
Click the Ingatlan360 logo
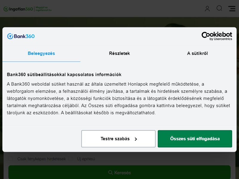tap(18, 9)
